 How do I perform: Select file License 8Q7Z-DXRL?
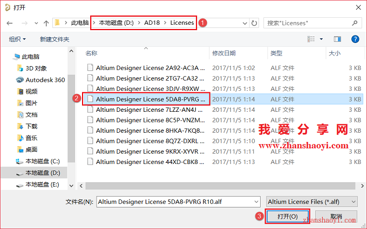click(150, 141)
